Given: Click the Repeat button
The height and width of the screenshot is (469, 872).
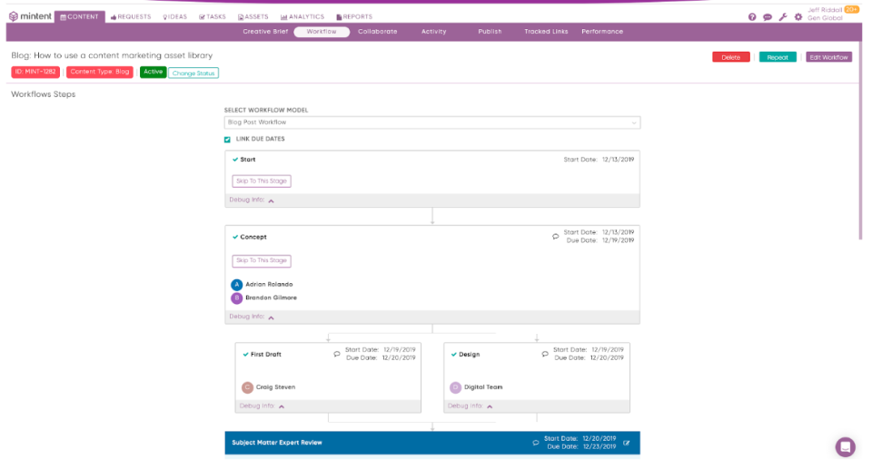Looking at the screenshot, I should [778, 57].
